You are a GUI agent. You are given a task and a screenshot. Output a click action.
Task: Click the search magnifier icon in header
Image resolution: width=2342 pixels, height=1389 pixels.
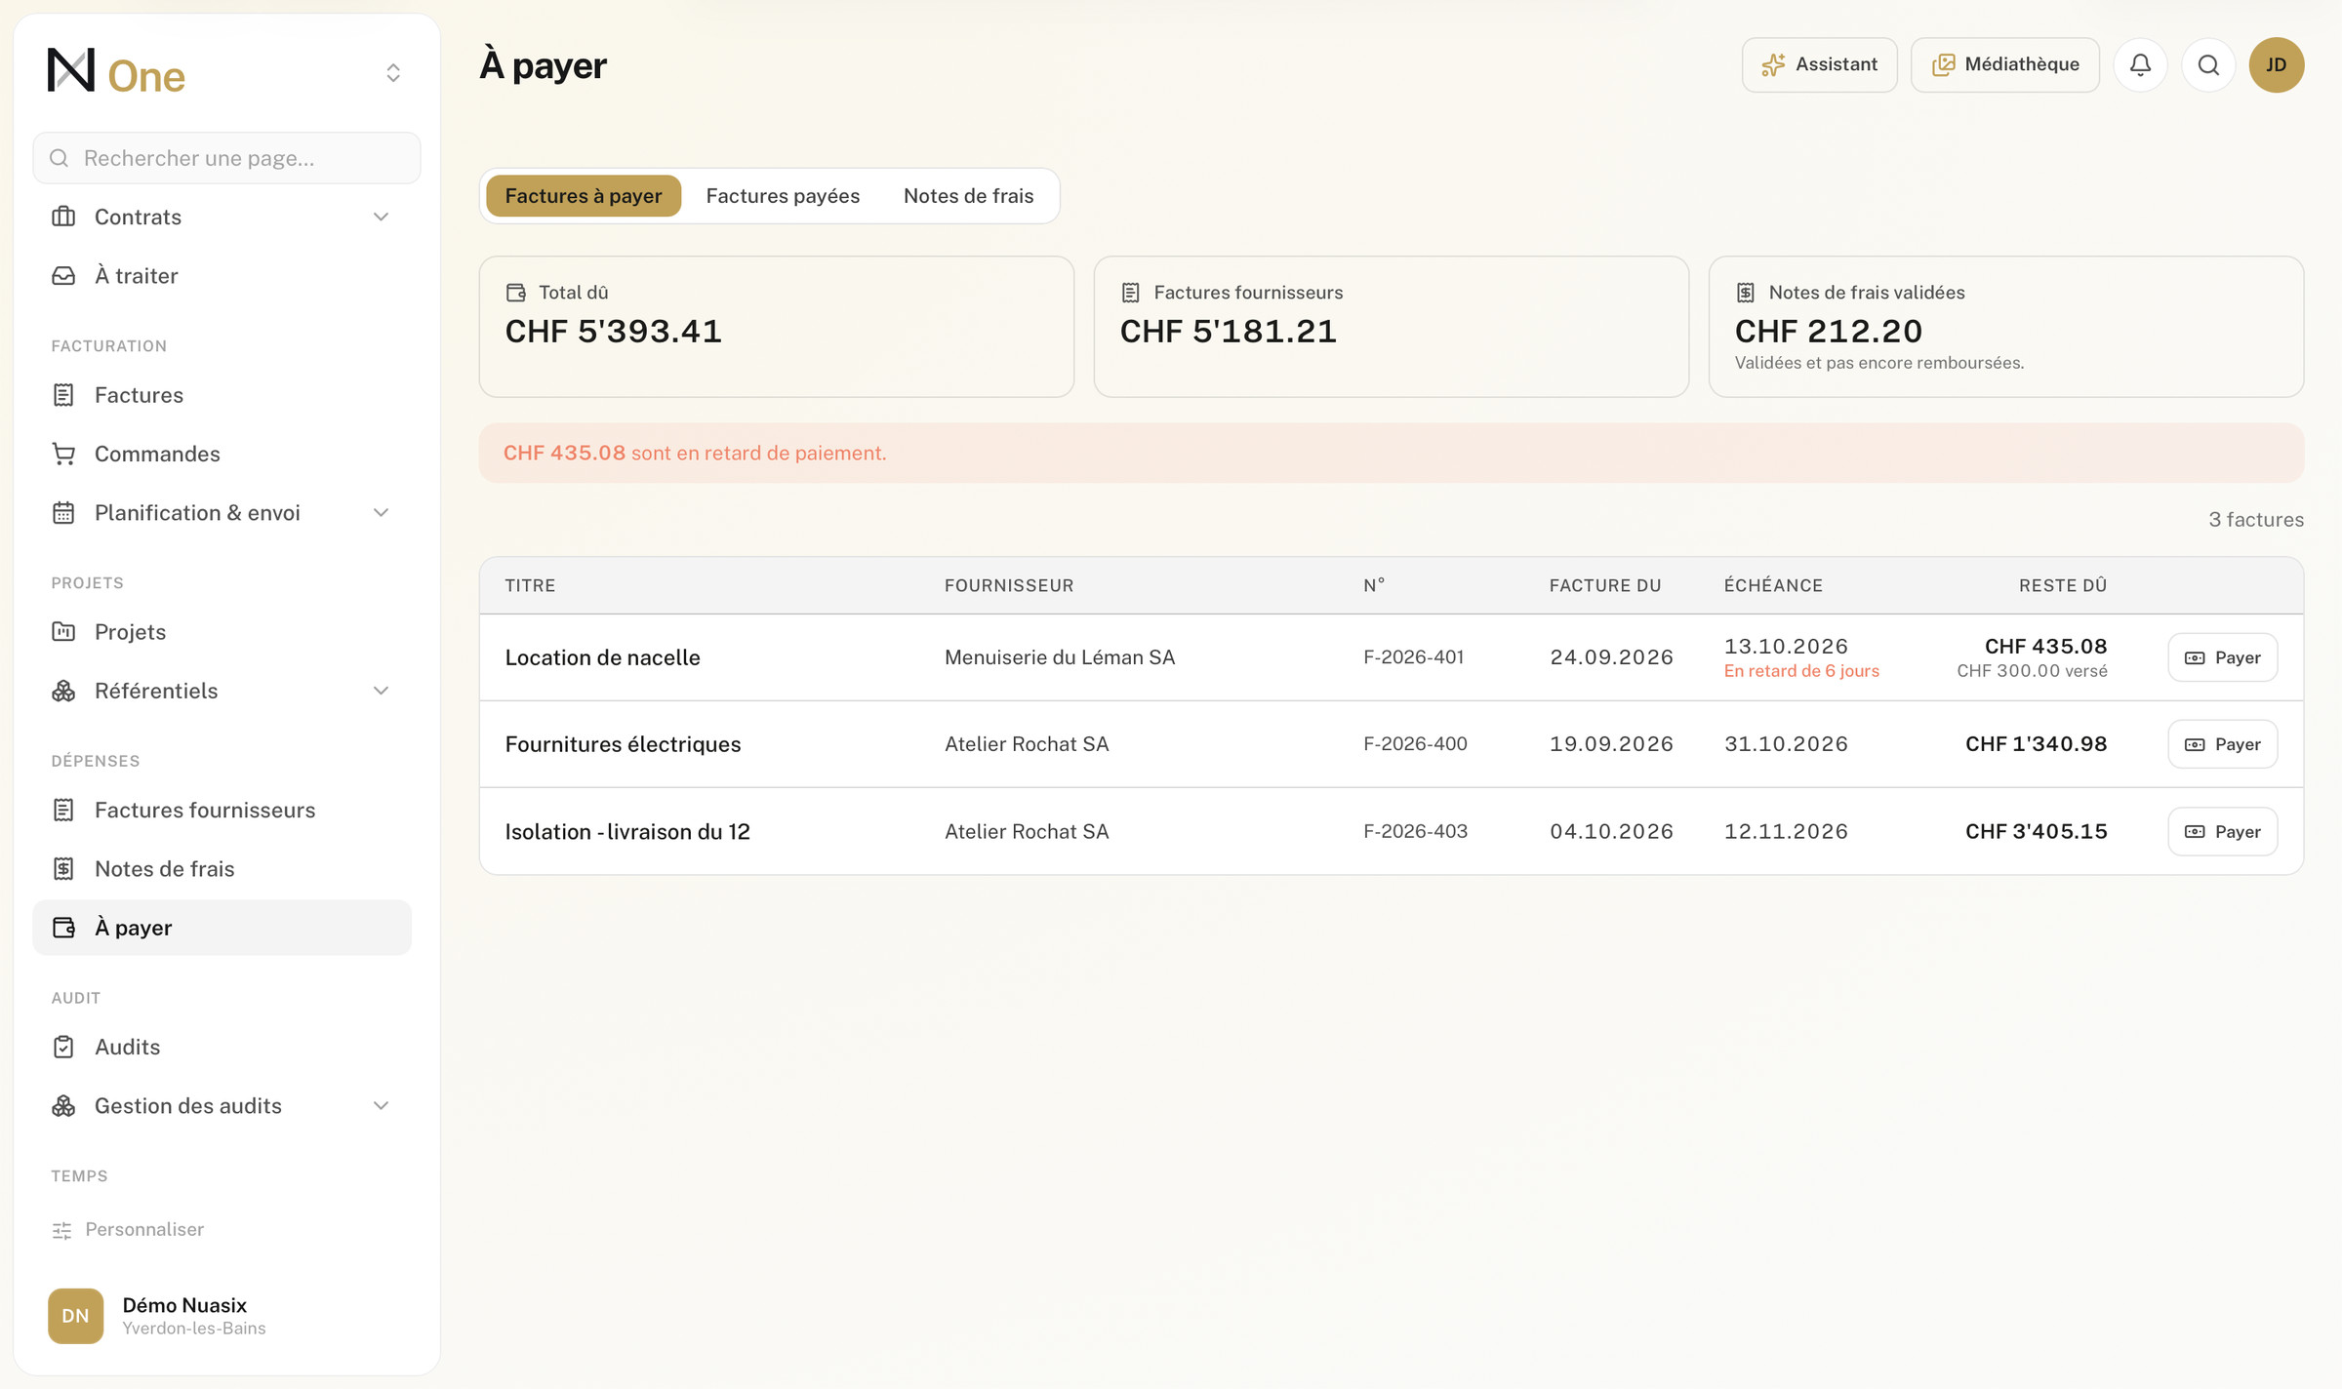pos(2208,64)
